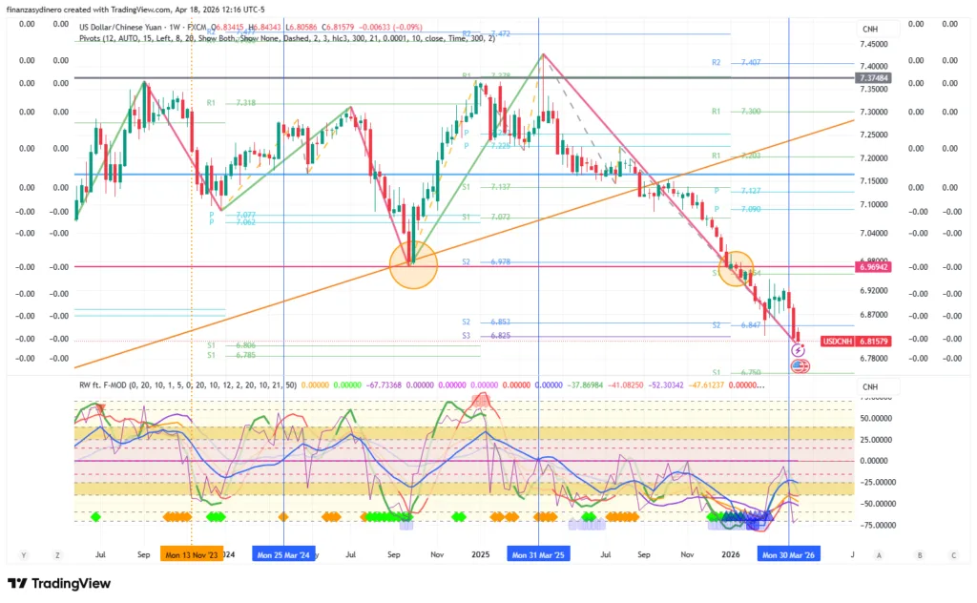
Task: Open CNH currency dropdown on main price scale
Action: 869,30
